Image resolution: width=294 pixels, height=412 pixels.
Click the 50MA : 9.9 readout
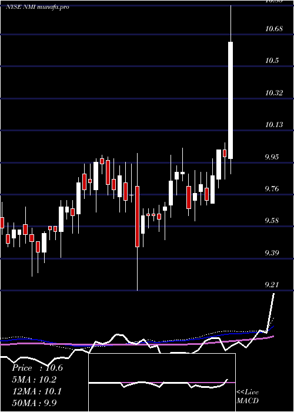[34, 403]
